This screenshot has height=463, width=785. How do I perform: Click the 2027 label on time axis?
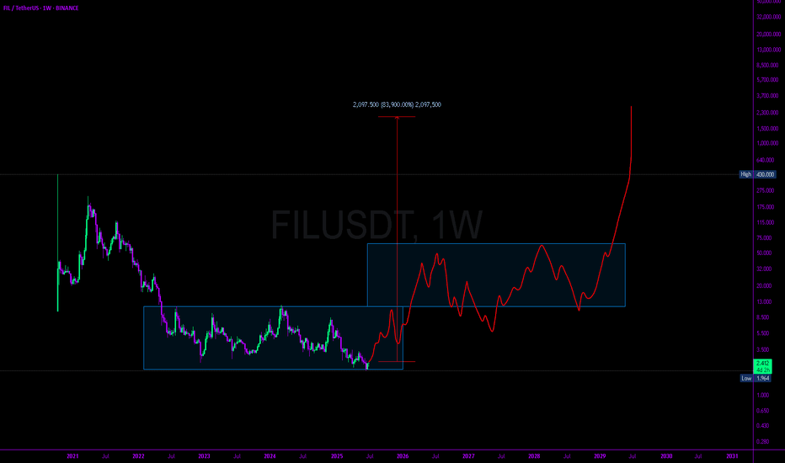tap(468, 456)
